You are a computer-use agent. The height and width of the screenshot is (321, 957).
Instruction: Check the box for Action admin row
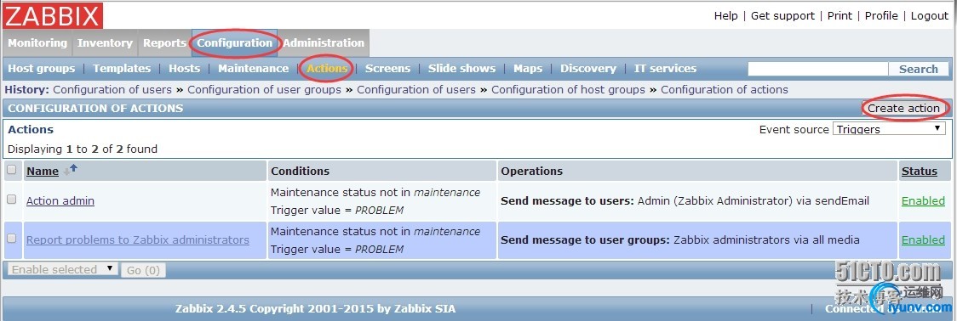coord(12,200)
